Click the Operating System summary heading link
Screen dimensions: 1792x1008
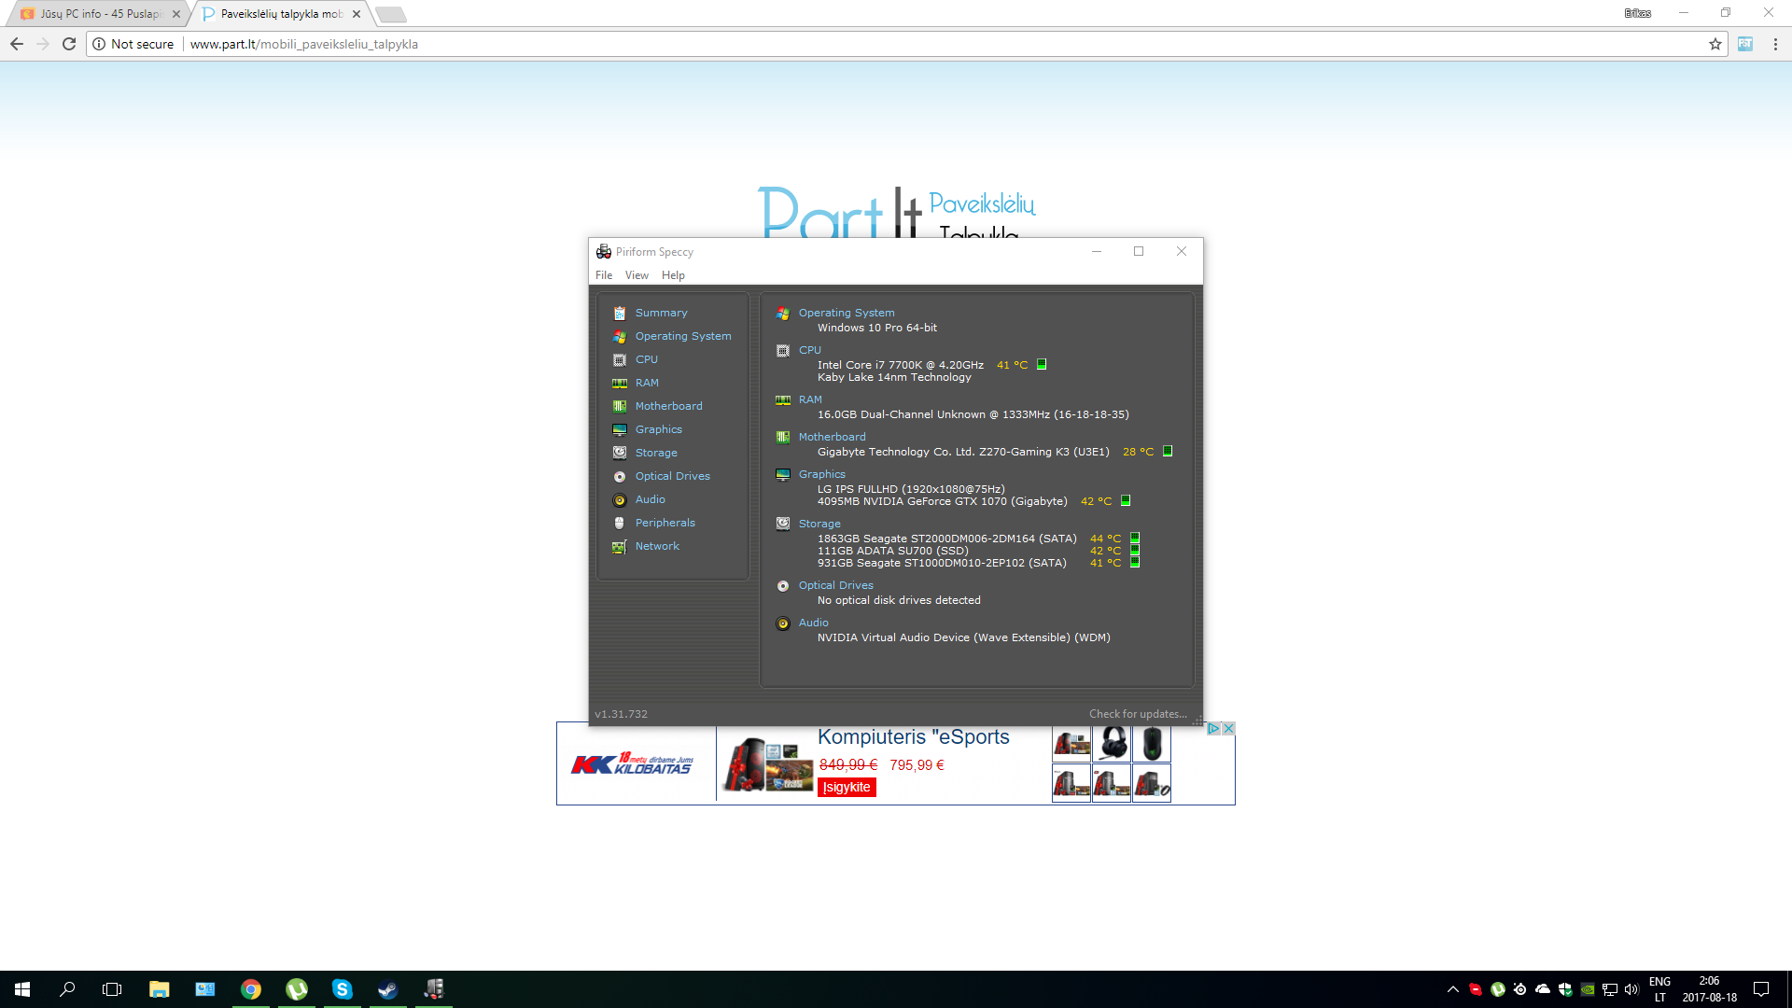pos(847,313)
